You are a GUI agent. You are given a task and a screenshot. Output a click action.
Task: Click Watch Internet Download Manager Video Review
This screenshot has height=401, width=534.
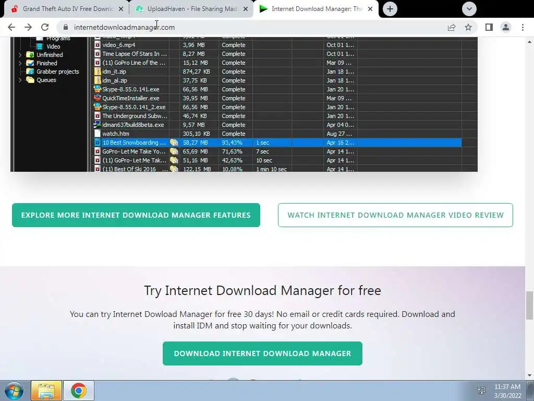pos(395,215)
